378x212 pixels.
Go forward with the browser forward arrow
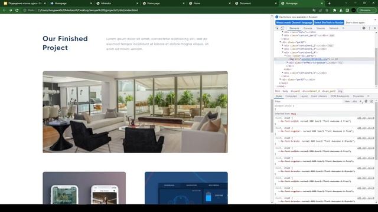[11, 11]
